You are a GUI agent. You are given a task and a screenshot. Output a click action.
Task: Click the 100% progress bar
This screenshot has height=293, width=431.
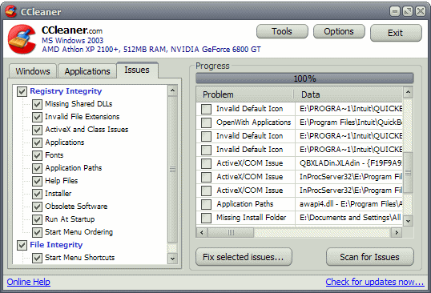[304, 78]
